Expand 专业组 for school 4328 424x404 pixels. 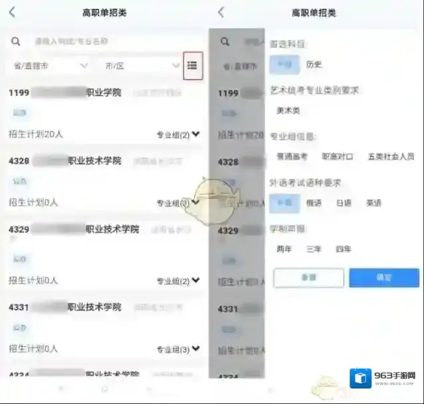point(178,203)
